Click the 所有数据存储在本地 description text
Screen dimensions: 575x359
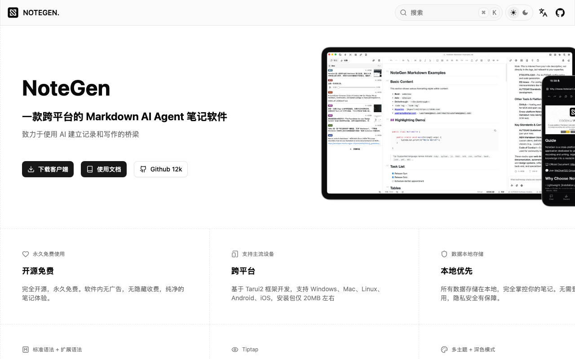coord(508,293)
